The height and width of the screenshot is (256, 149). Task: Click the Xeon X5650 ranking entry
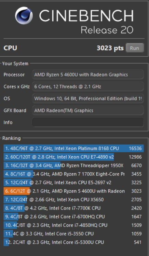[74, 200]
